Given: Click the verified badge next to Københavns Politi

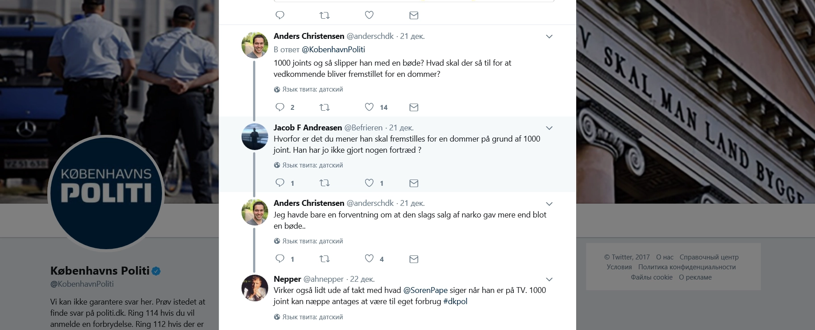Looking at the screenshot, I should tap(156, 271).
